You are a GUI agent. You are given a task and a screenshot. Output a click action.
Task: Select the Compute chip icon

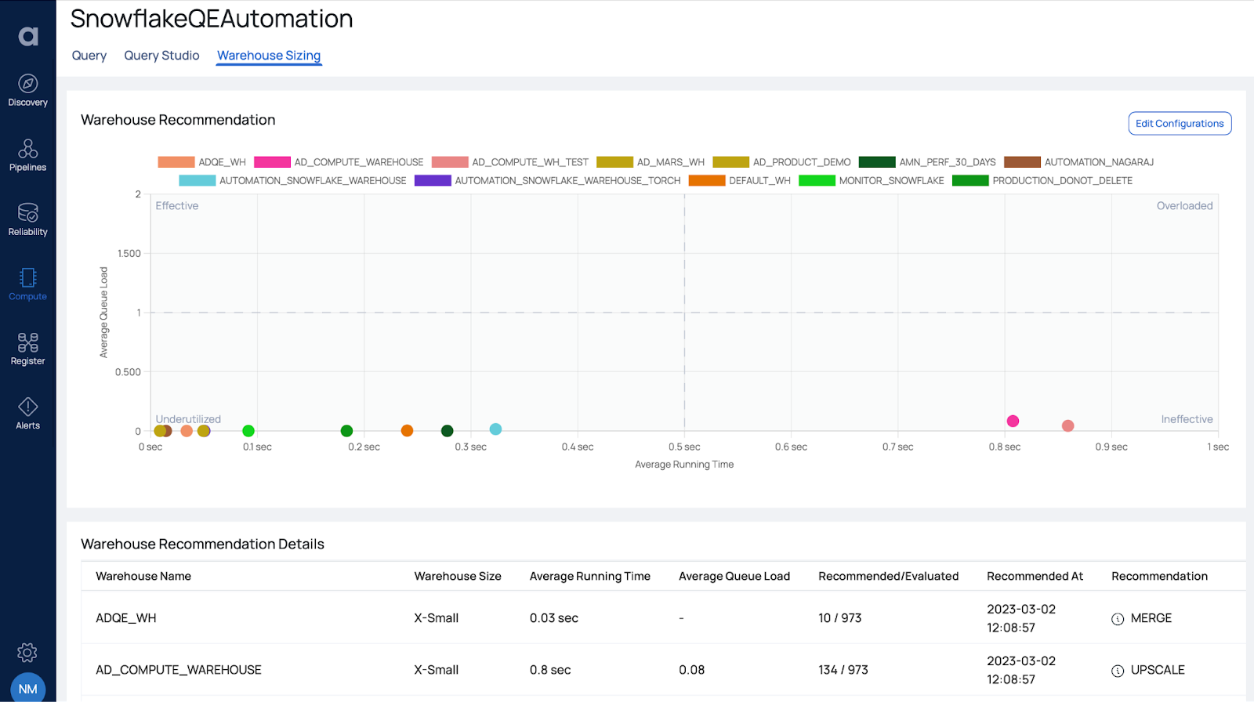(28, 278)
